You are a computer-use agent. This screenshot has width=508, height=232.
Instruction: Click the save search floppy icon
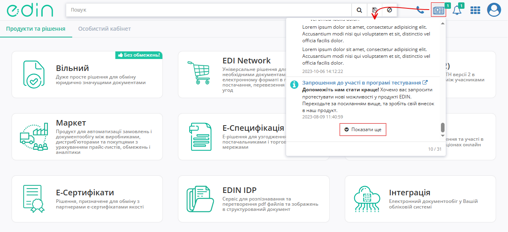click(x=374, y=10)
